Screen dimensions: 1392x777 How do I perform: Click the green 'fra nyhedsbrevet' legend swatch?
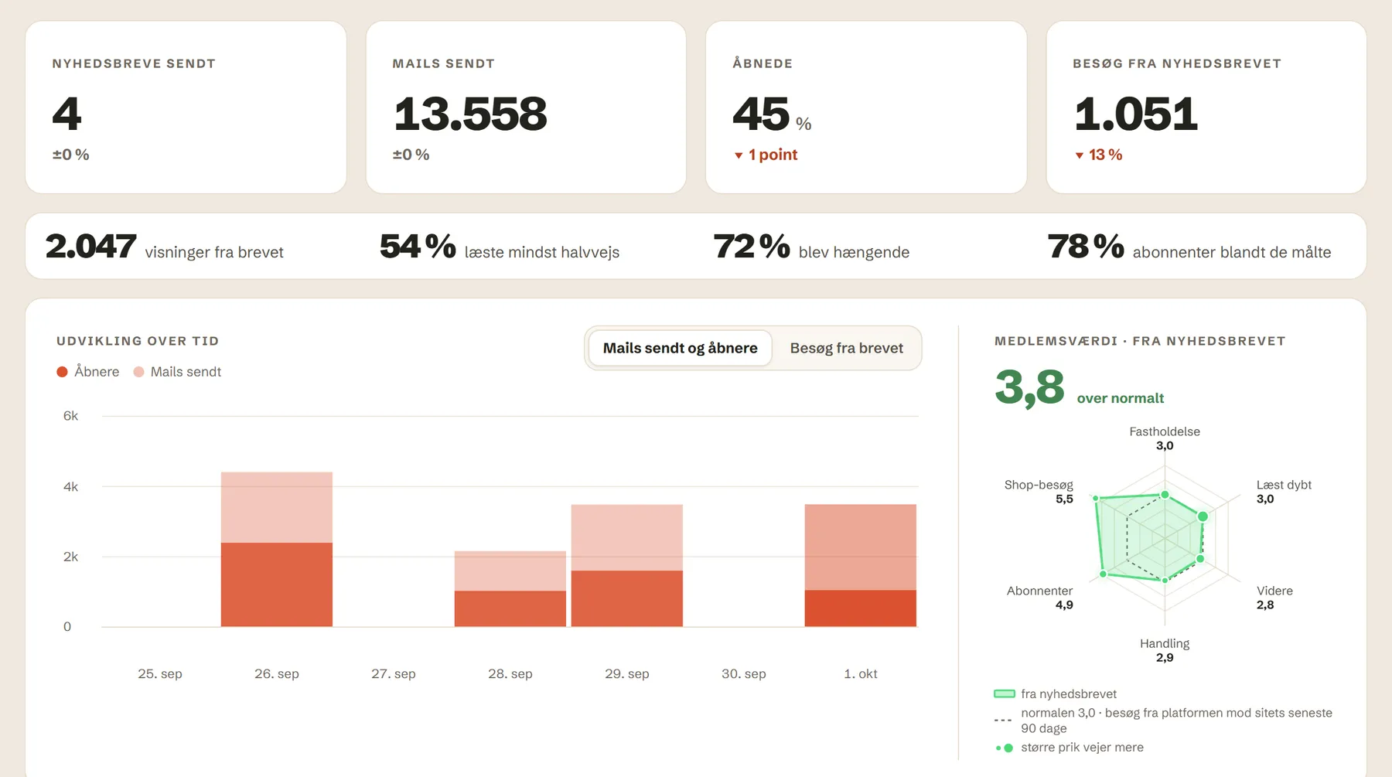1004,694
